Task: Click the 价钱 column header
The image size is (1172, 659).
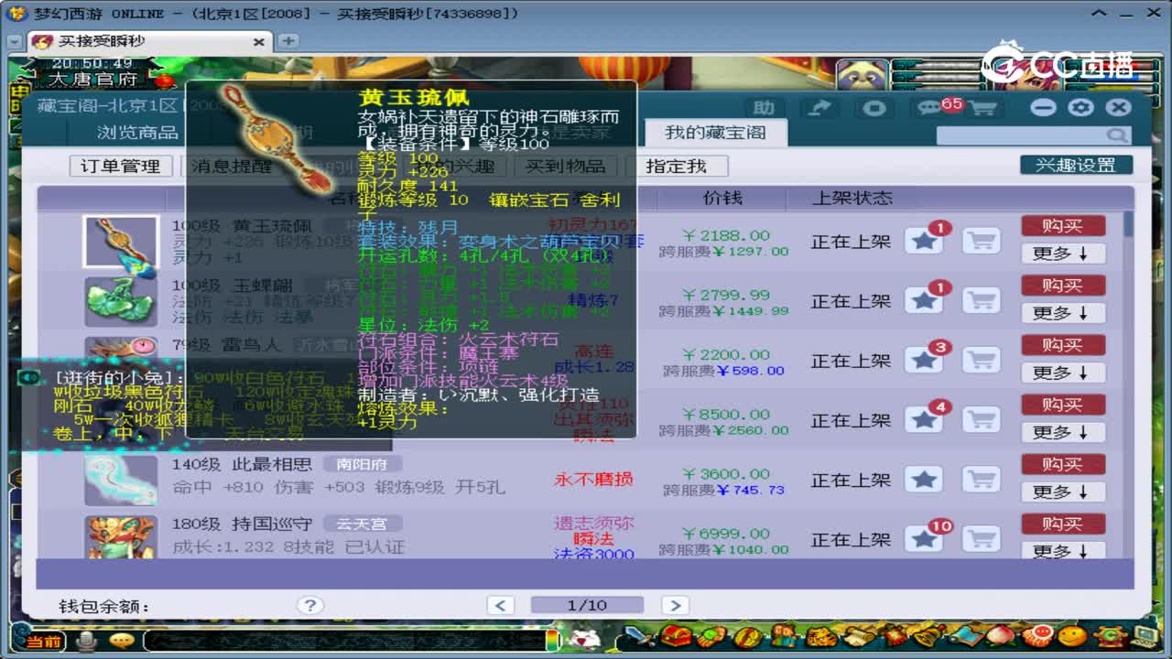Action: (x=722, y=198)
